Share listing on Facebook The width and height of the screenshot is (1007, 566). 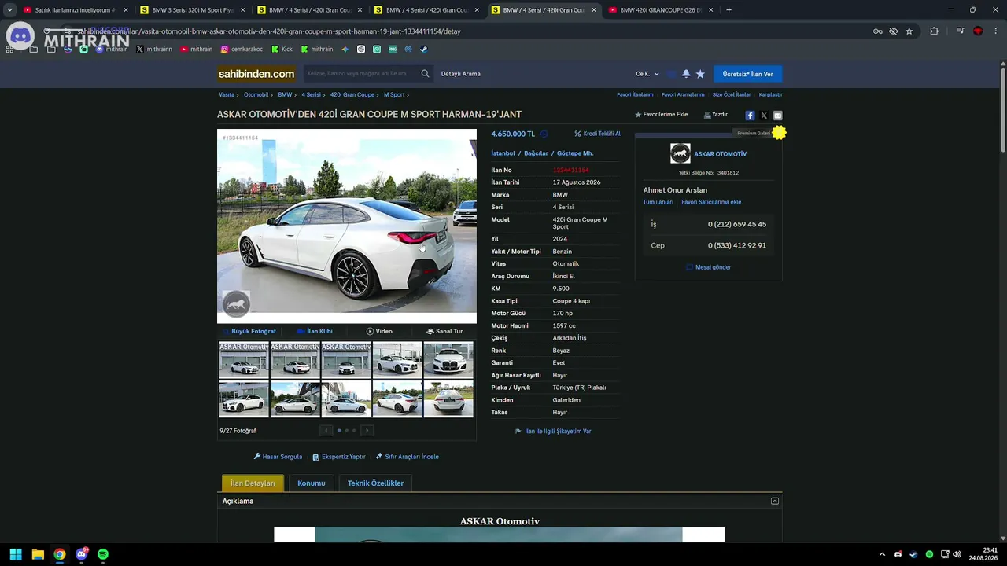click(750, 116)
